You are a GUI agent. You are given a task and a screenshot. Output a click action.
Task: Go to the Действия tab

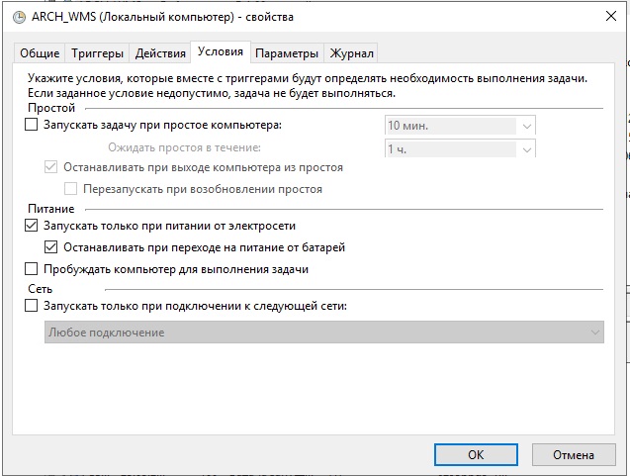(x=160, y=53)
